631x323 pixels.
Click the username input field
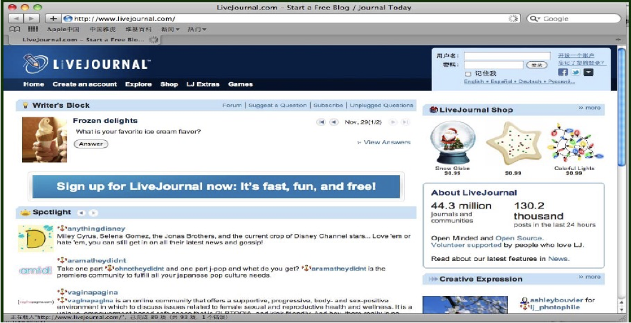(x=507, y=56)
